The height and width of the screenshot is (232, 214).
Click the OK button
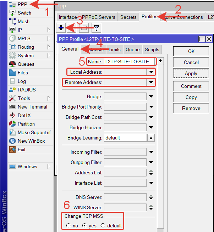point(191,51)
